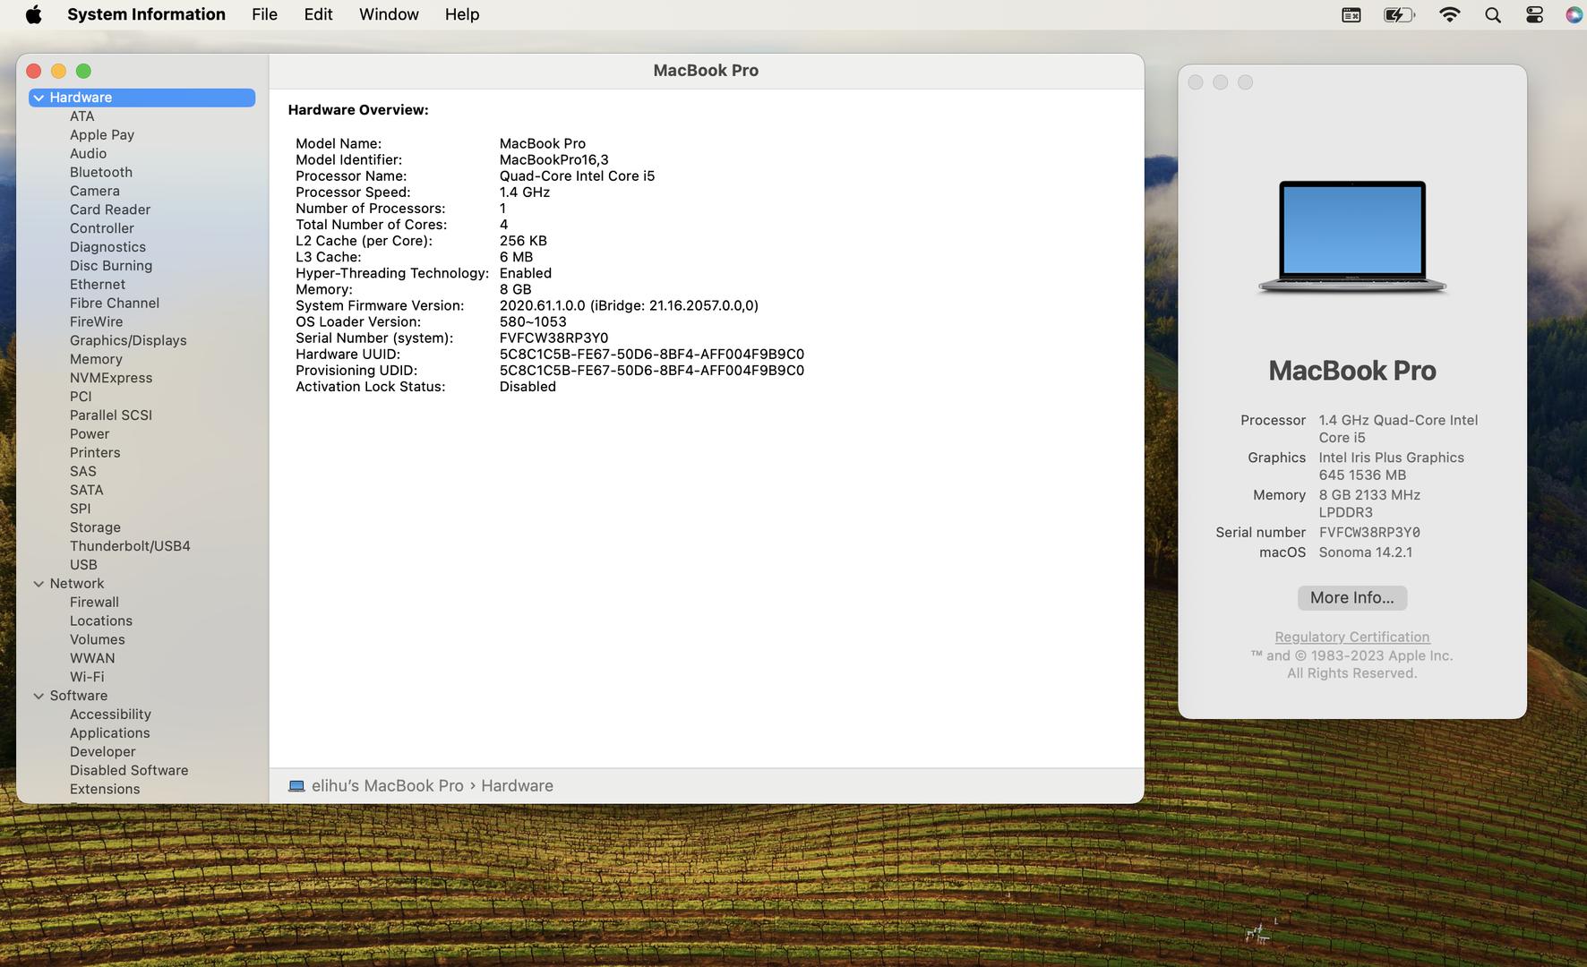Click the Hardware UUID value
The height and width of the screenshot is (967, 1587).
(x=652, y=355)
